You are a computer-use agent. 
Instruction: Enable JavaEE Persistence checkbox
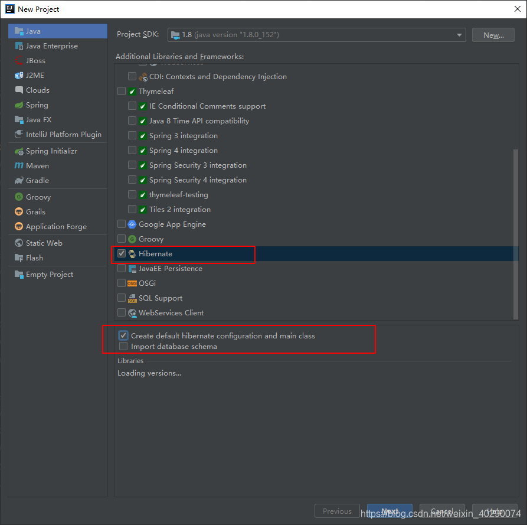pos(122,268)
